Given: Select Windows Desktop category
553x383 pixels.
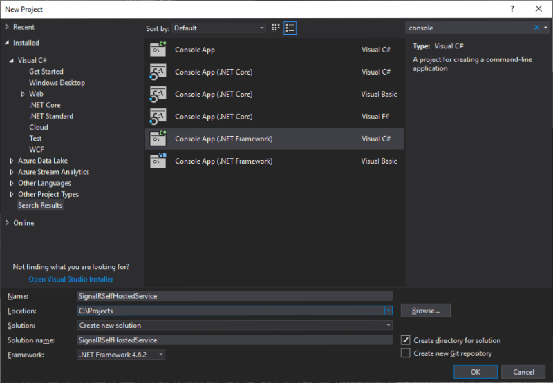Looking at the screenshot, I should [x=57, y=83].
